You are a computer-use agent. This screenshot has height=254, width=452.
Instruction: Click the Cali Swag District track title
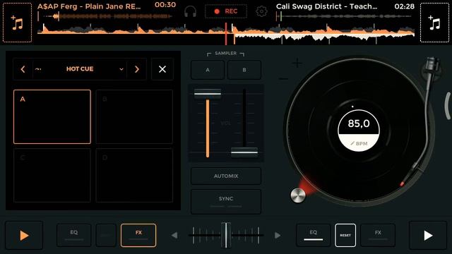(326, 6)
